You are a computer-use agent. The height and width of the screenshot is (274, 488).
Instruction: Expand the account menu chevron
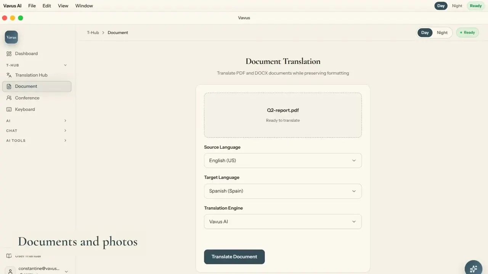pyautogui.click(x=66, y=271)
